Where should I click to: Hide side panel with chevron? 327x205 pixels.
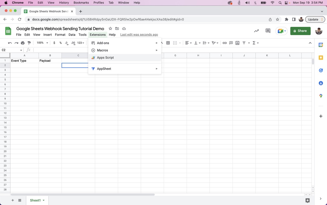(321, 199)
